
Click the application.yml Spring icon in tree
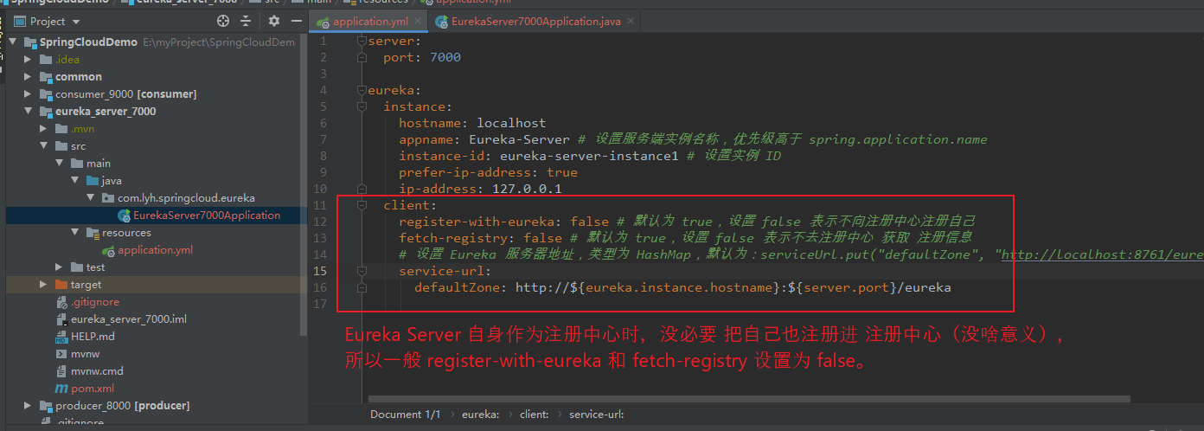108,250
